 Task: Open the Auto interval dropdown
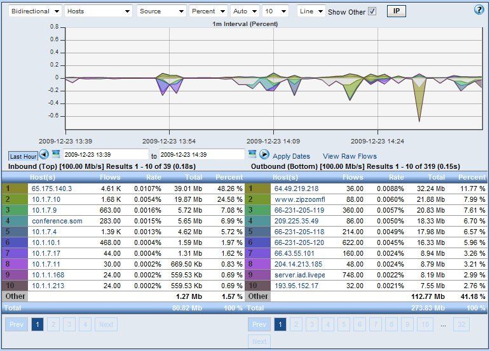point(245,11)
